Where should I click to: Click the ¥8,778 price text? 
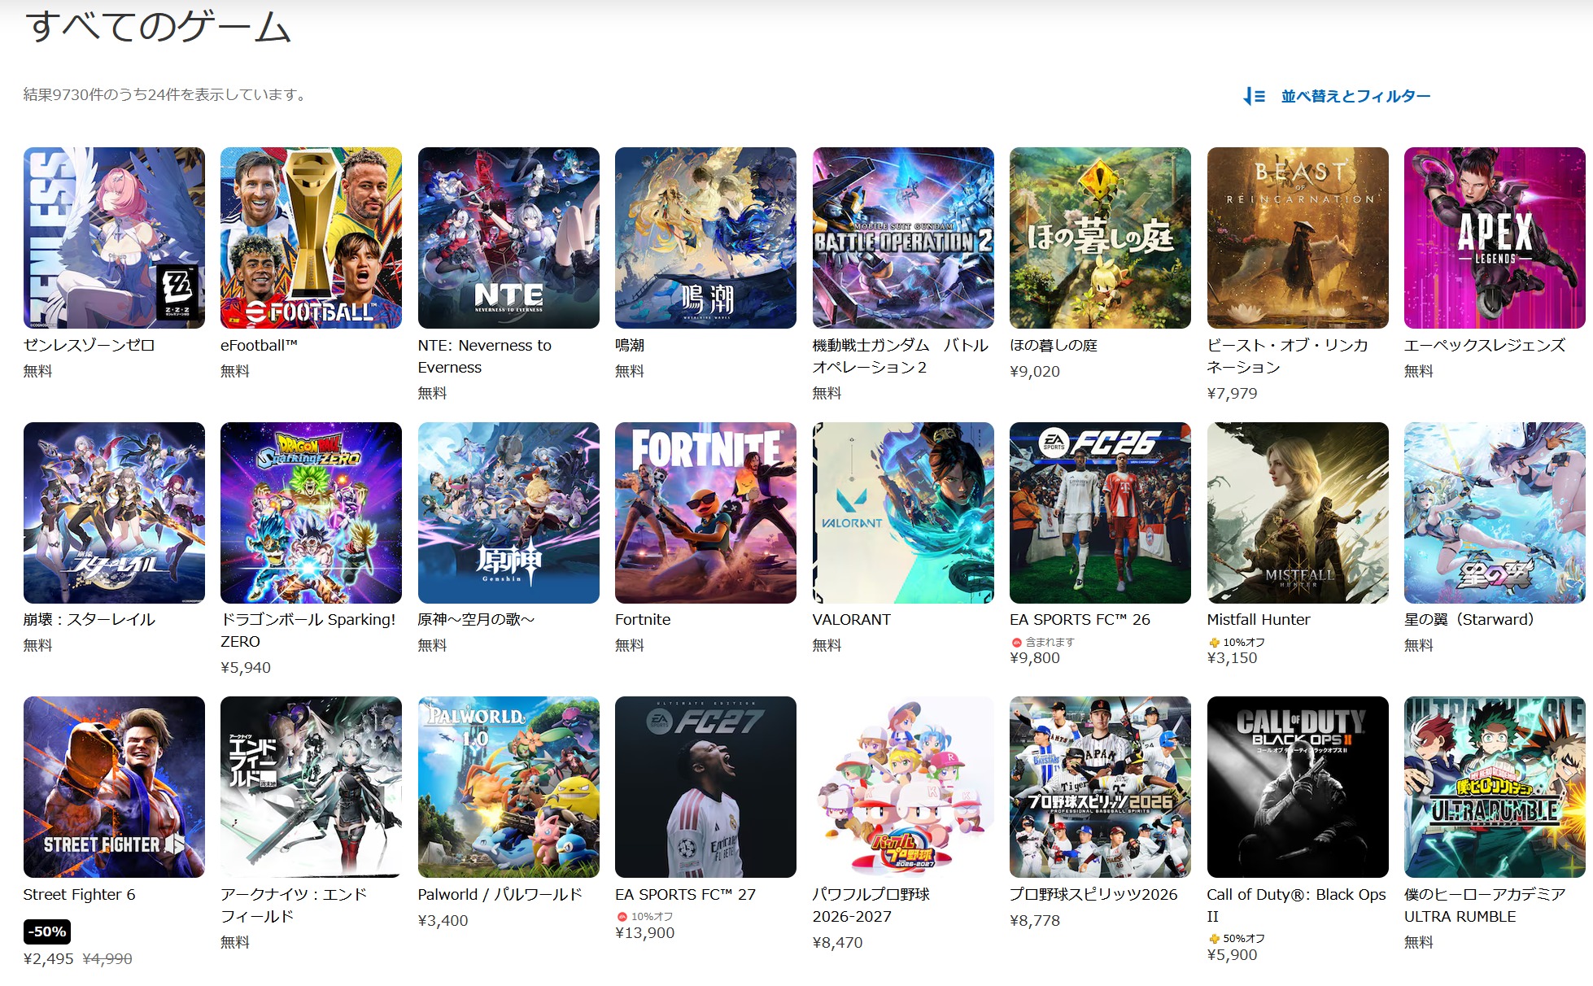(x=1035, y=921)
